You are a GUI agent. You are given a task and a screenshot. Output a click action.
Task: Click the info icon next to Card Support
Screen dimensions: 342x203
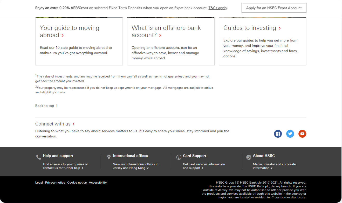[179, 157]
